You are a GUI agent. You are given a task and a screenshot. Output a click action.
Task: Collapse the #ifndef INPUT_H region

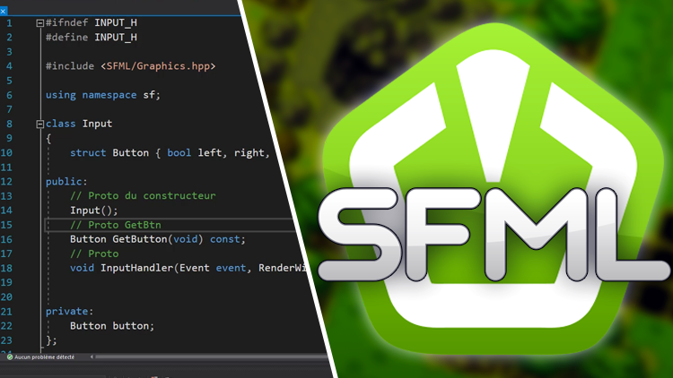click(39, 23)
